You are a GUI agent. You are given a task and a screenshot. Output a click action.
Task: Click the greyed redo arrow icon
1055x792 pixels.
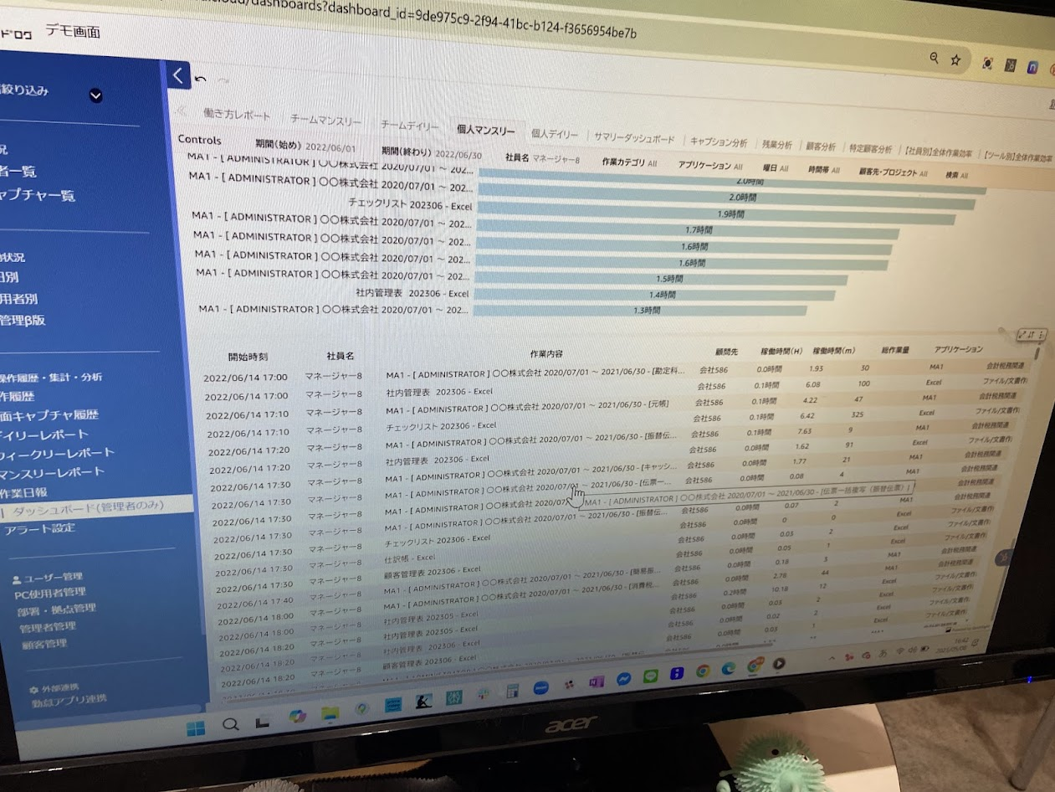[223, 80]
